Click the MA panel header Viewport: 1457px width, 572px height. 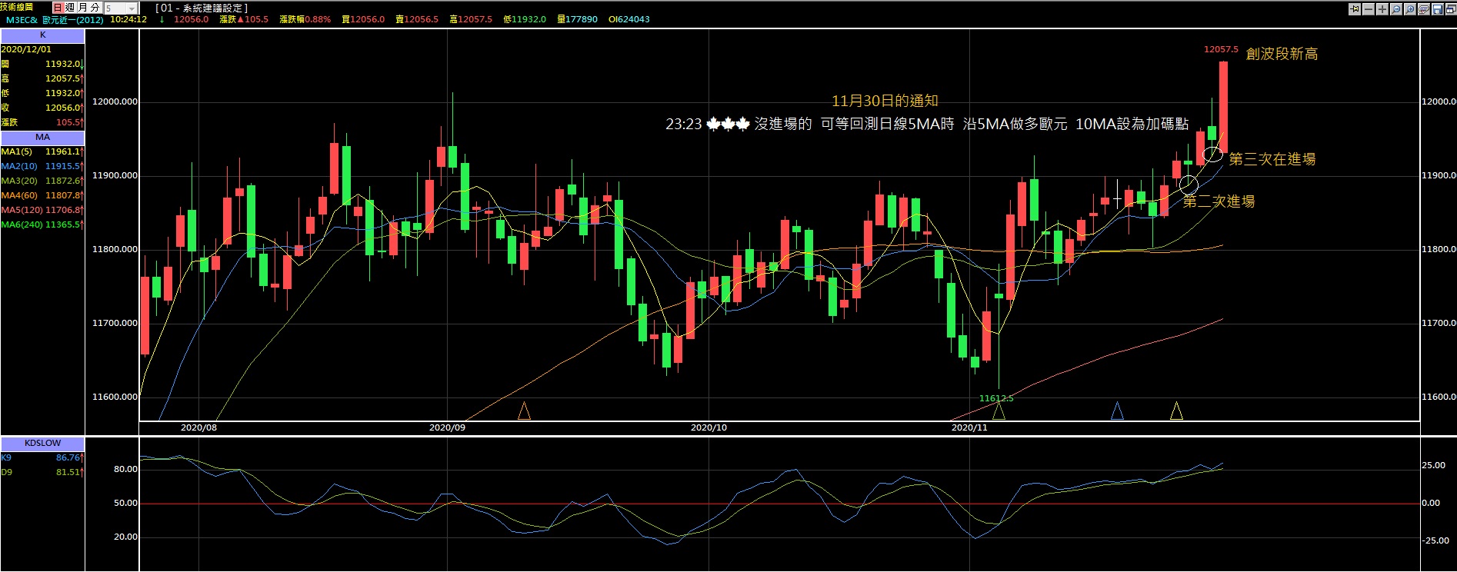[x=42, y=138]
